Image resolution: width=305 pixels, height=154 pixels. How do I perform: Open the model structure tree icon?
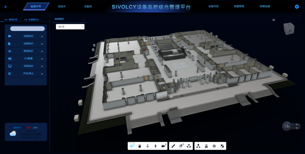(198, 146)
